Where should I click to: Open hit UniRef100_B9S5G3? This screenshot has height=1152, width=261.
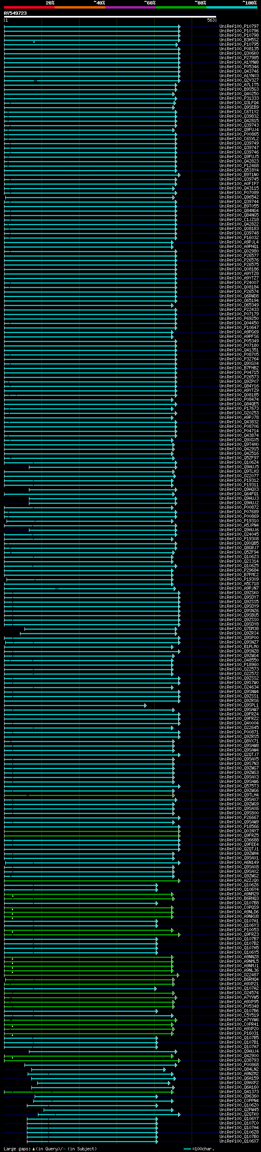click(x=239, y=89)
